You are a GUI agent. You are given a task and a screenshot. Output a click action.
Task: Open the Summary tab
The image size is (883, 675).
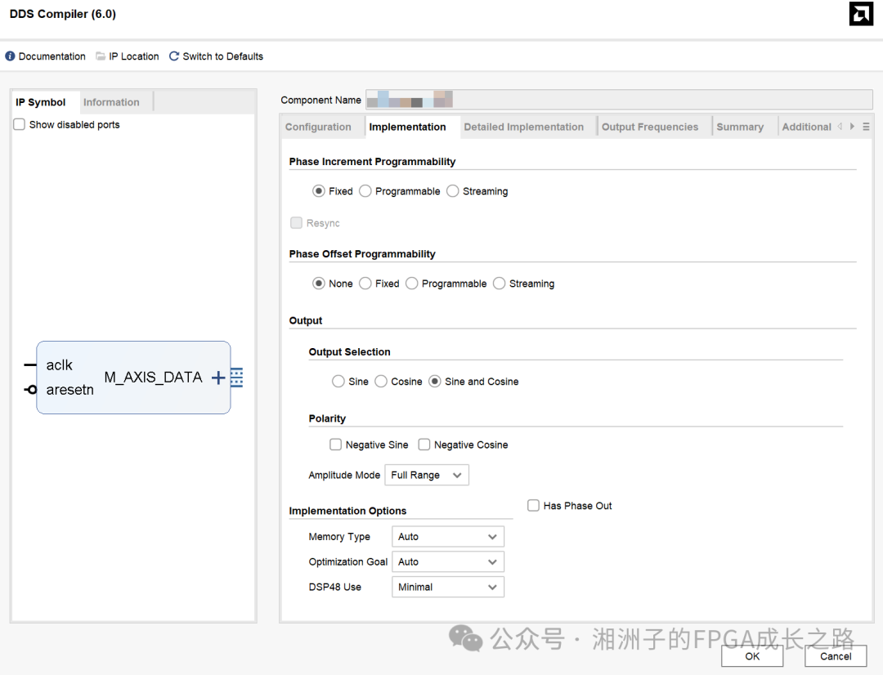tap(740, 127)
